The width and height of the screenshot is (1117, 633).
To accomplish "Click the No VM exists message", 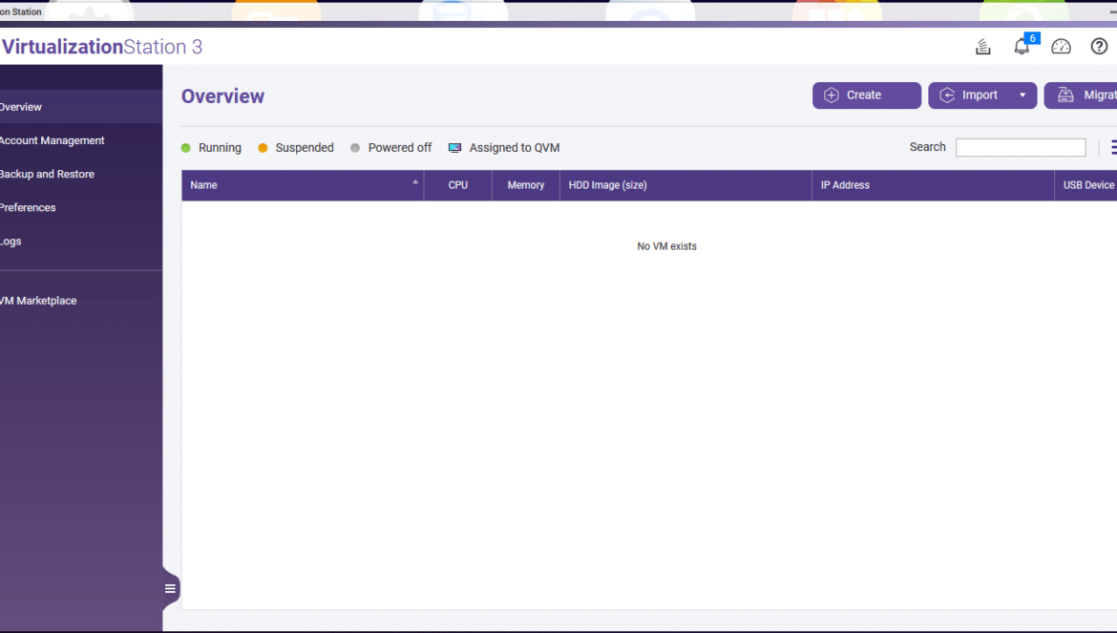I will (x=666, y=246).
